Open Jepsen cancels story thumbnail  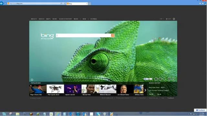tap(72, 90)
